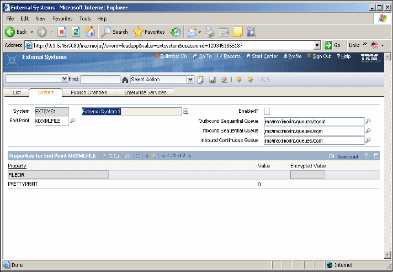Switch to the List tab
Screen dimensions: 393x272
click(17, 92)
